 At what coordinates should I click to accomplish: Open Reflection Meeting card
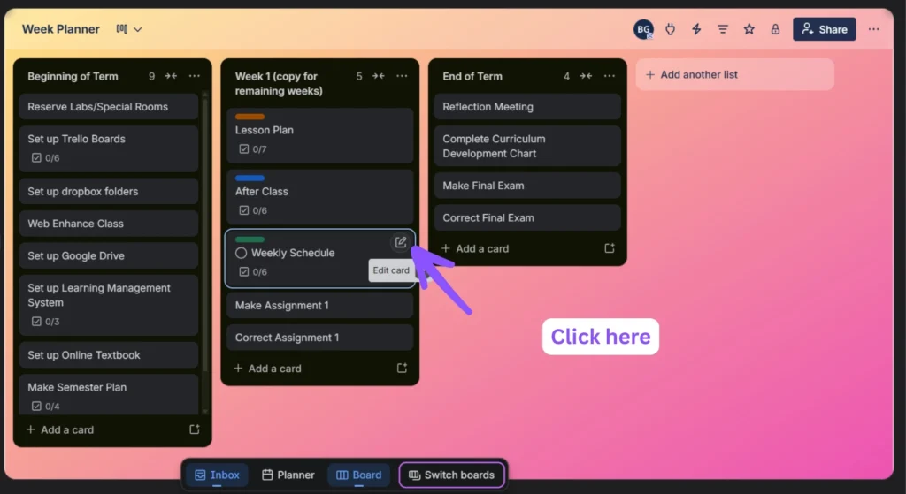click(527, 107)
